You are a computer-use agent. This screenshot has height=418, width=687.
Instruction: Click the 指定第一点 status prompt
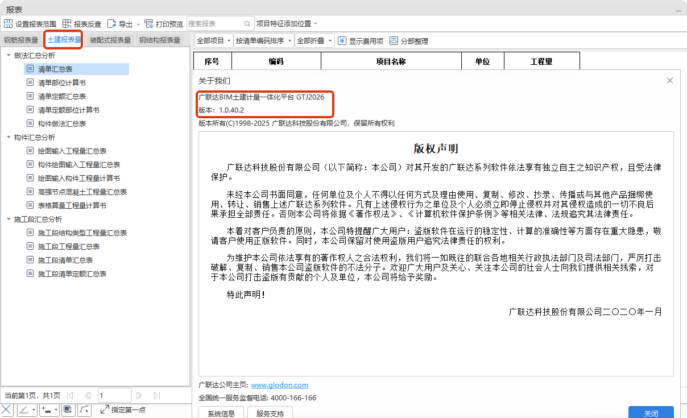tap(129, 409)
